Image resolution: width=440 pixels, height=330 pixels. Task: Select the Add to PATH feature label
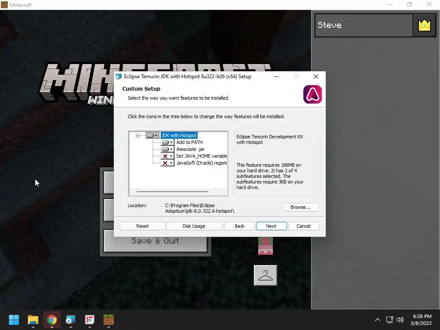click(x=189, y=142)
